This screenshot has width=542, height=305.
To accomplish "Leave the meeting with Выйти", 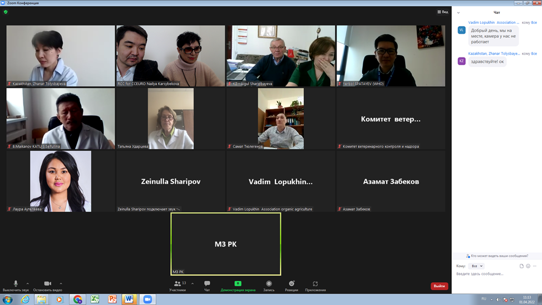I will 440,286.
